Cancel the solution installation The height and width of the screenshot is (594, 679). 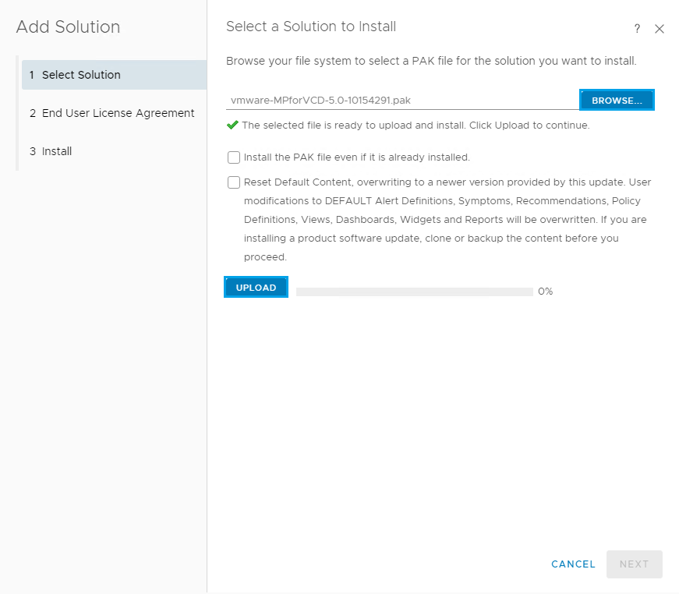pos(573,564)
